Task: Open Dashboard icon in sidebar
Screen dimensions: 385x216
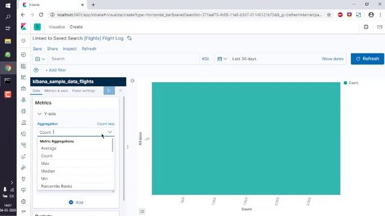Action: coord(23,77)
